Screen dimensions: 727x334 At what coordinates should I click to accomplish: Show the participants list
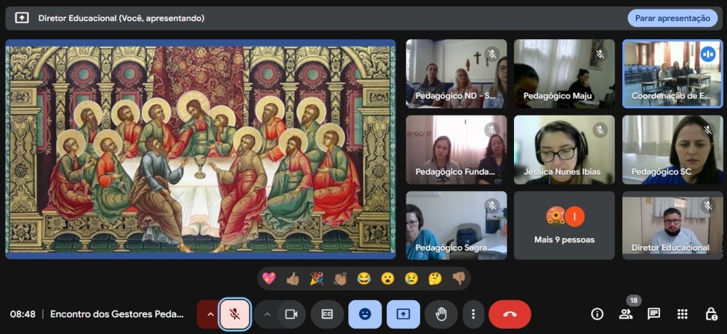click(x=625, y=314)
